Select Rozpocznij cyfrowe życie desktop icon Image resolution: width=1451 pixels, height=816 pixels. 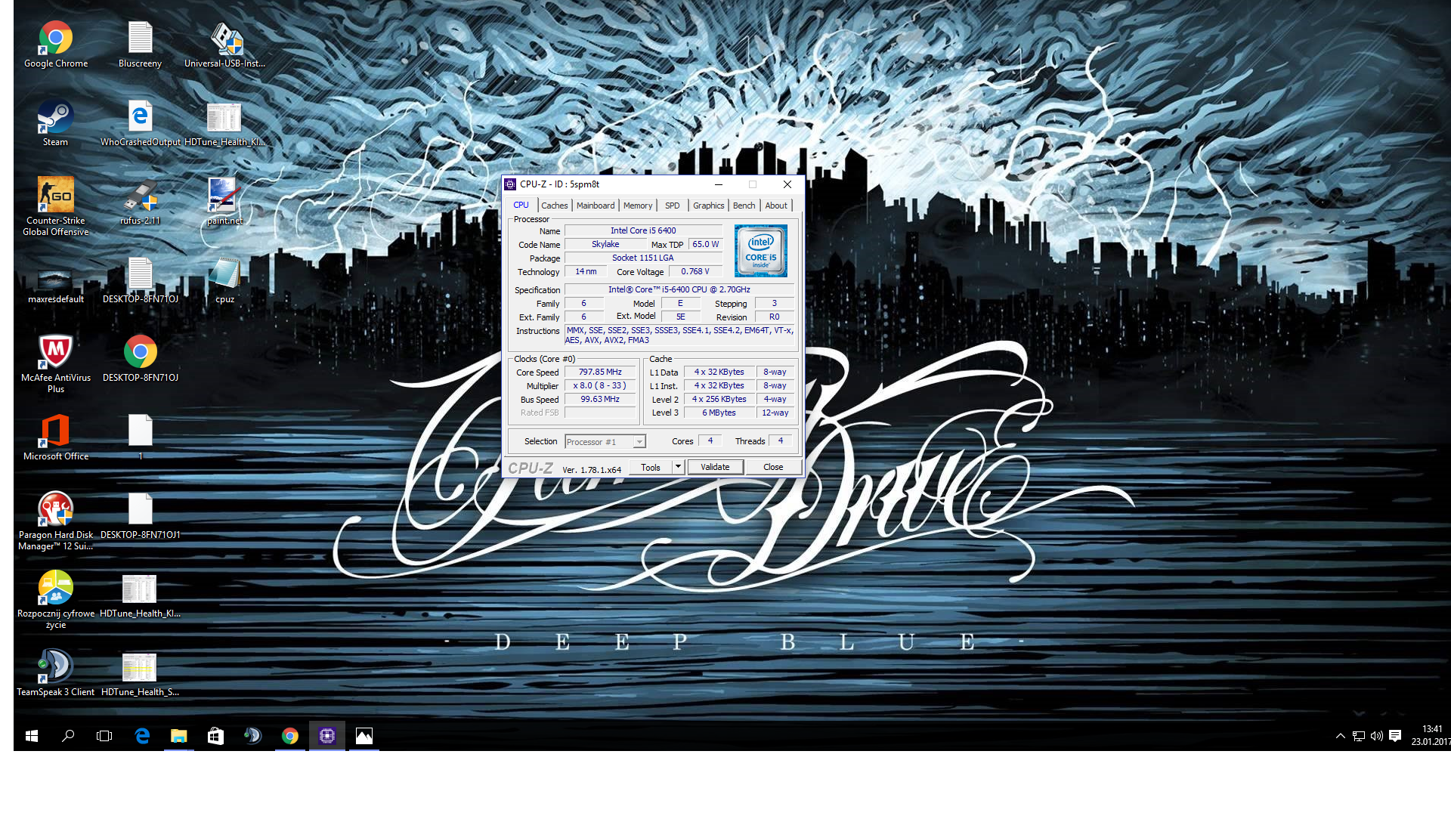[56, 599]
